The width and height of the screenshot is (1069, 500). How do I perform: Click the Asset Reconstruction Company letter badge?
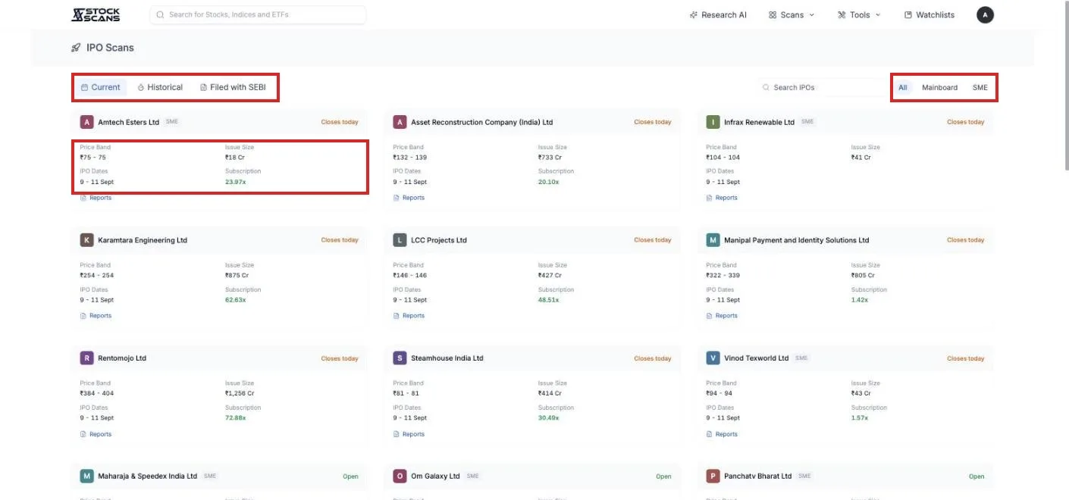[400, 122]
